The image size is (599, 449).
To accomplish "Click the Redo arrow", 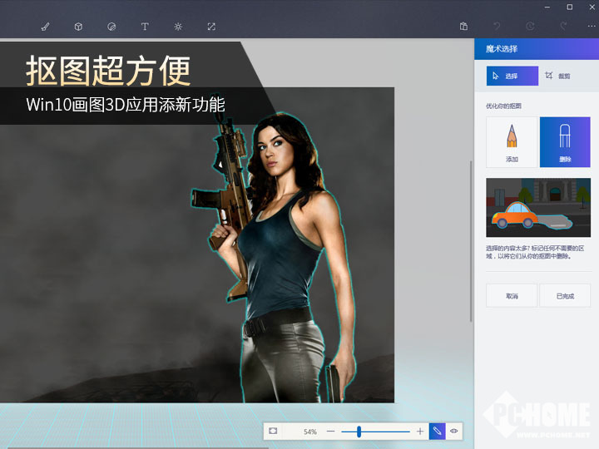I will pos(563,27).
